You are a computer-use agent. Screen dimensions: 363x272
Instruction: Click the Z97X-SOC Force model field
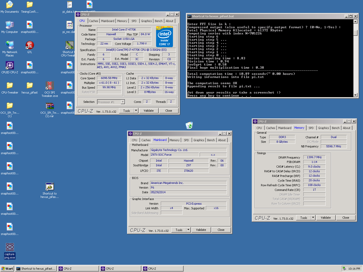[174, 155]
